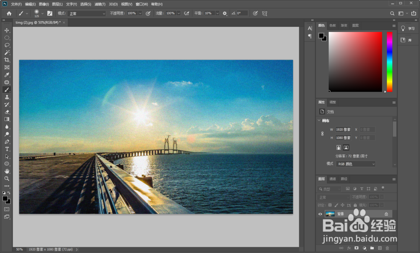This screenshot has width=420, height=253.
Task: Pick the Crop tool in toolbar
Action: 7,60
